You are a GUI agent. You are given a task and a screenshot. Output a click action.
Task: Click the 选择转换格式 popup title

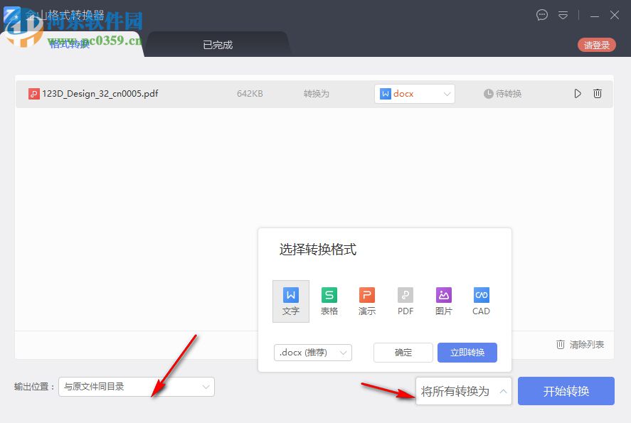point(318,250)
